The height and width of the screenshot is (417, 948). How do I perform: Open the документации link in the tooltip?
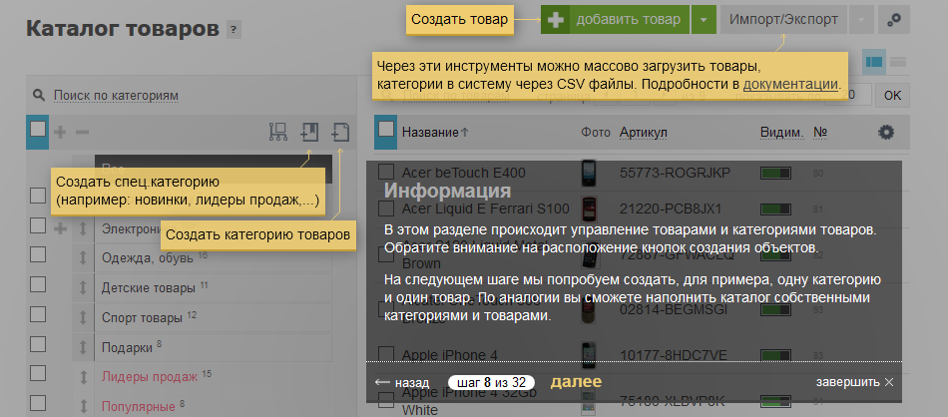(x=790, y=84)
